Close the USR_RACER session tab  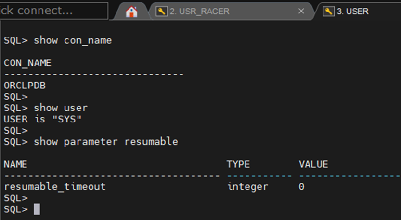301,12
